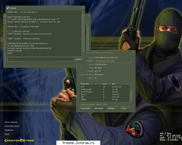Close the server info dialog
This screenshot has width=182, height=145.
[133, 52]
